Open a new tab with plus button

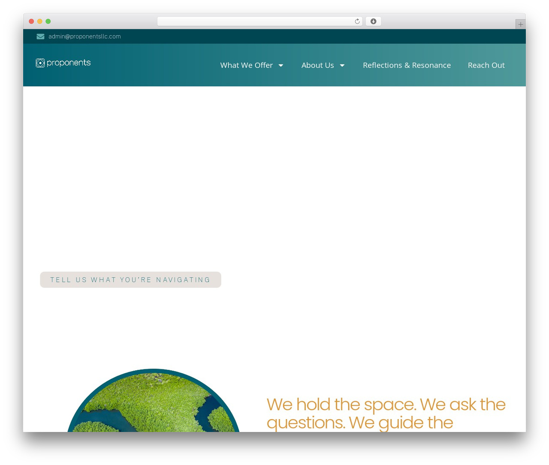click(x=520, y=24)
